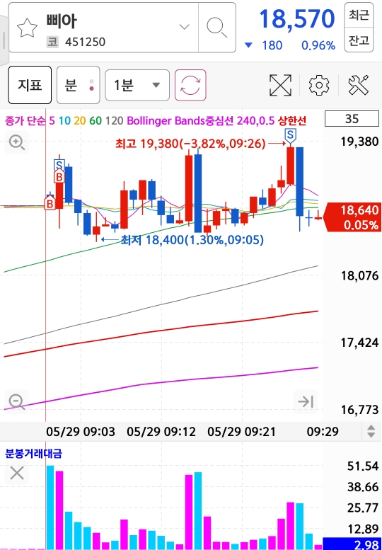Toggle the 분 minute chart type

[78, 85]
